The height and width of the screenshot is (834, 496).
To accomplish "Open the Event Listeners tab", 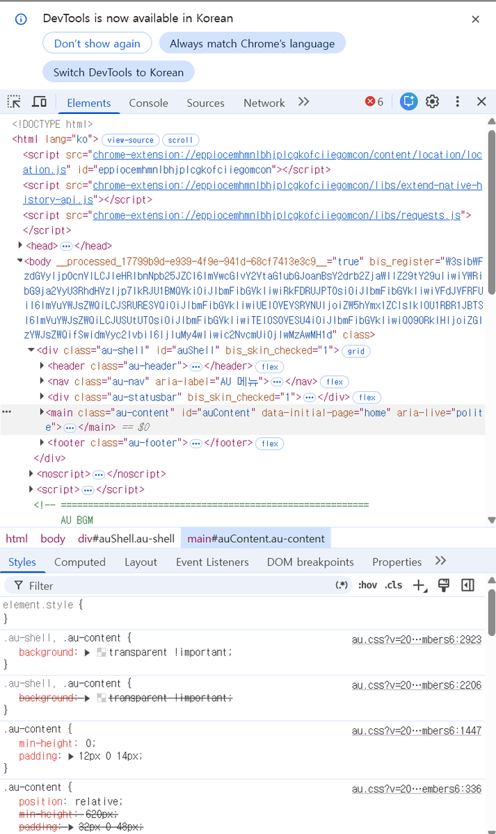I will click(212, 562).
